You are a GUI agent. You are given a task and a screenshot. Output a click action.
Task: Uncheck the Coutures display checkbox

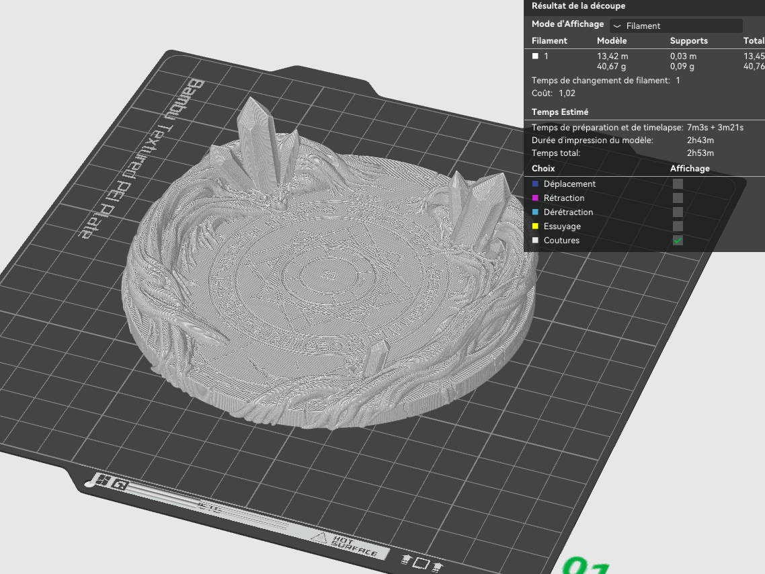[x=678, y=241]
